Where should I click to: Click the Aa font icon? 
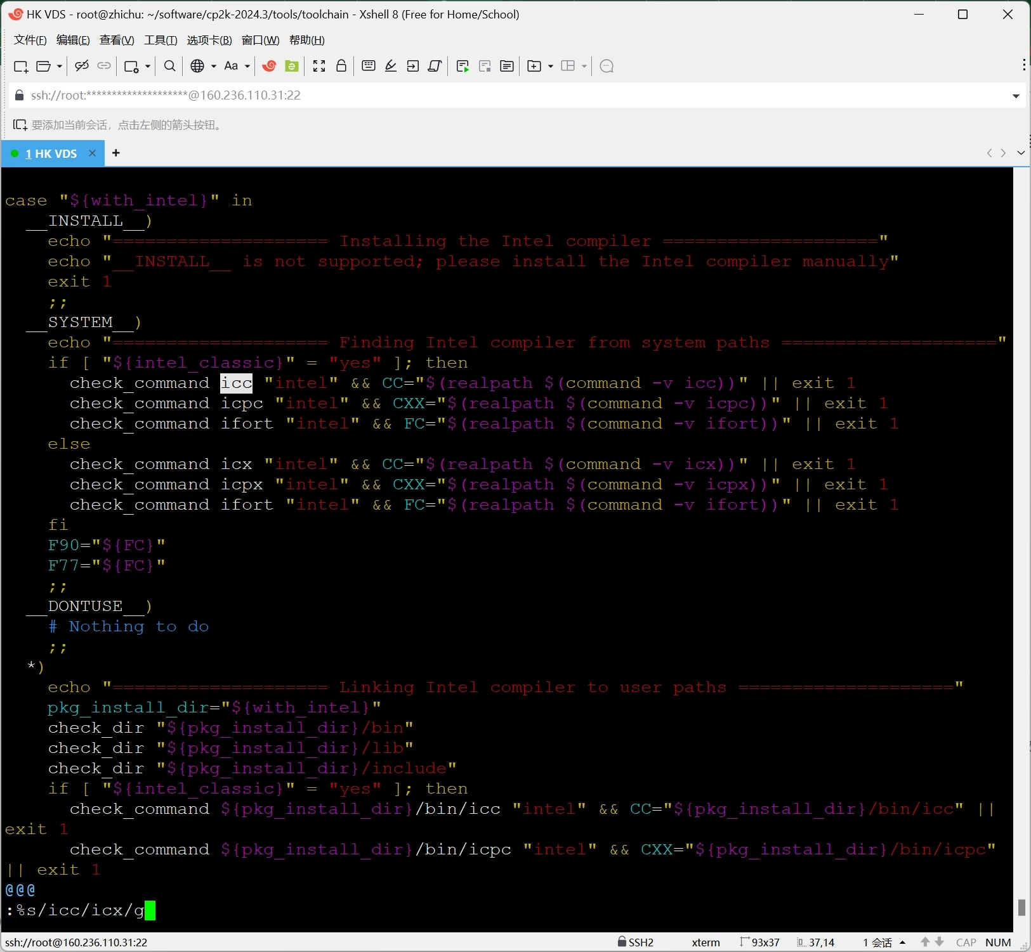[231, 66]
